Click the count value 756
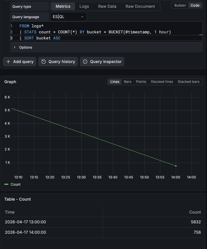 (197, 232)
